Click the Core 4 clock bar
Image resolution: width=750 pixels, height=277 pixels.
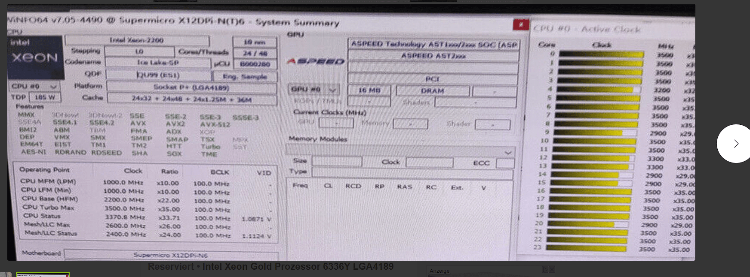pos(599,90)
